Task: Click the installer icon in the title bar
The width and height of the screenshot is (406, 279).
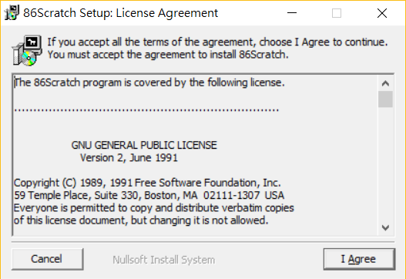Action: (12, 12)
